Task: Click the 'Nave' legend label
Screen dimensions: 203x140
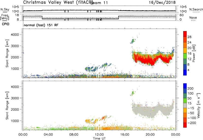Action: [x=193, y=17]
